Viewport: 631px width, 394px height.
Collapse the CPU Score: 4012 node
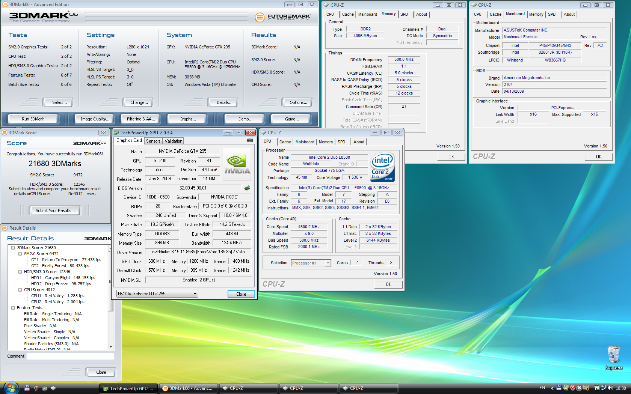[x=20, y=290]
